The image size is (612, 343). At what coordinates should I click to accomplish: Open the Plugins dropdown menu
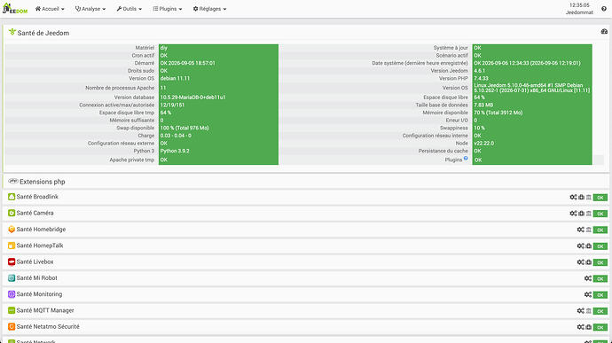pyautogui.click(x=168, y=9)
